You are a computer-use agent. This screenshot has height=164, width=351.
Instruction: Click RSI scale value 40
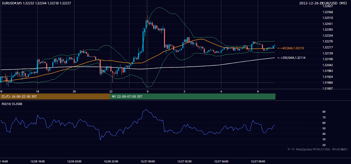pyautogui.click(x=324, y=134)
